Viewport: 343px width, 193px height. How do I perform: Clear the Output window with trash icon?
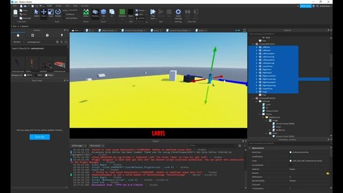coord(240,146)
